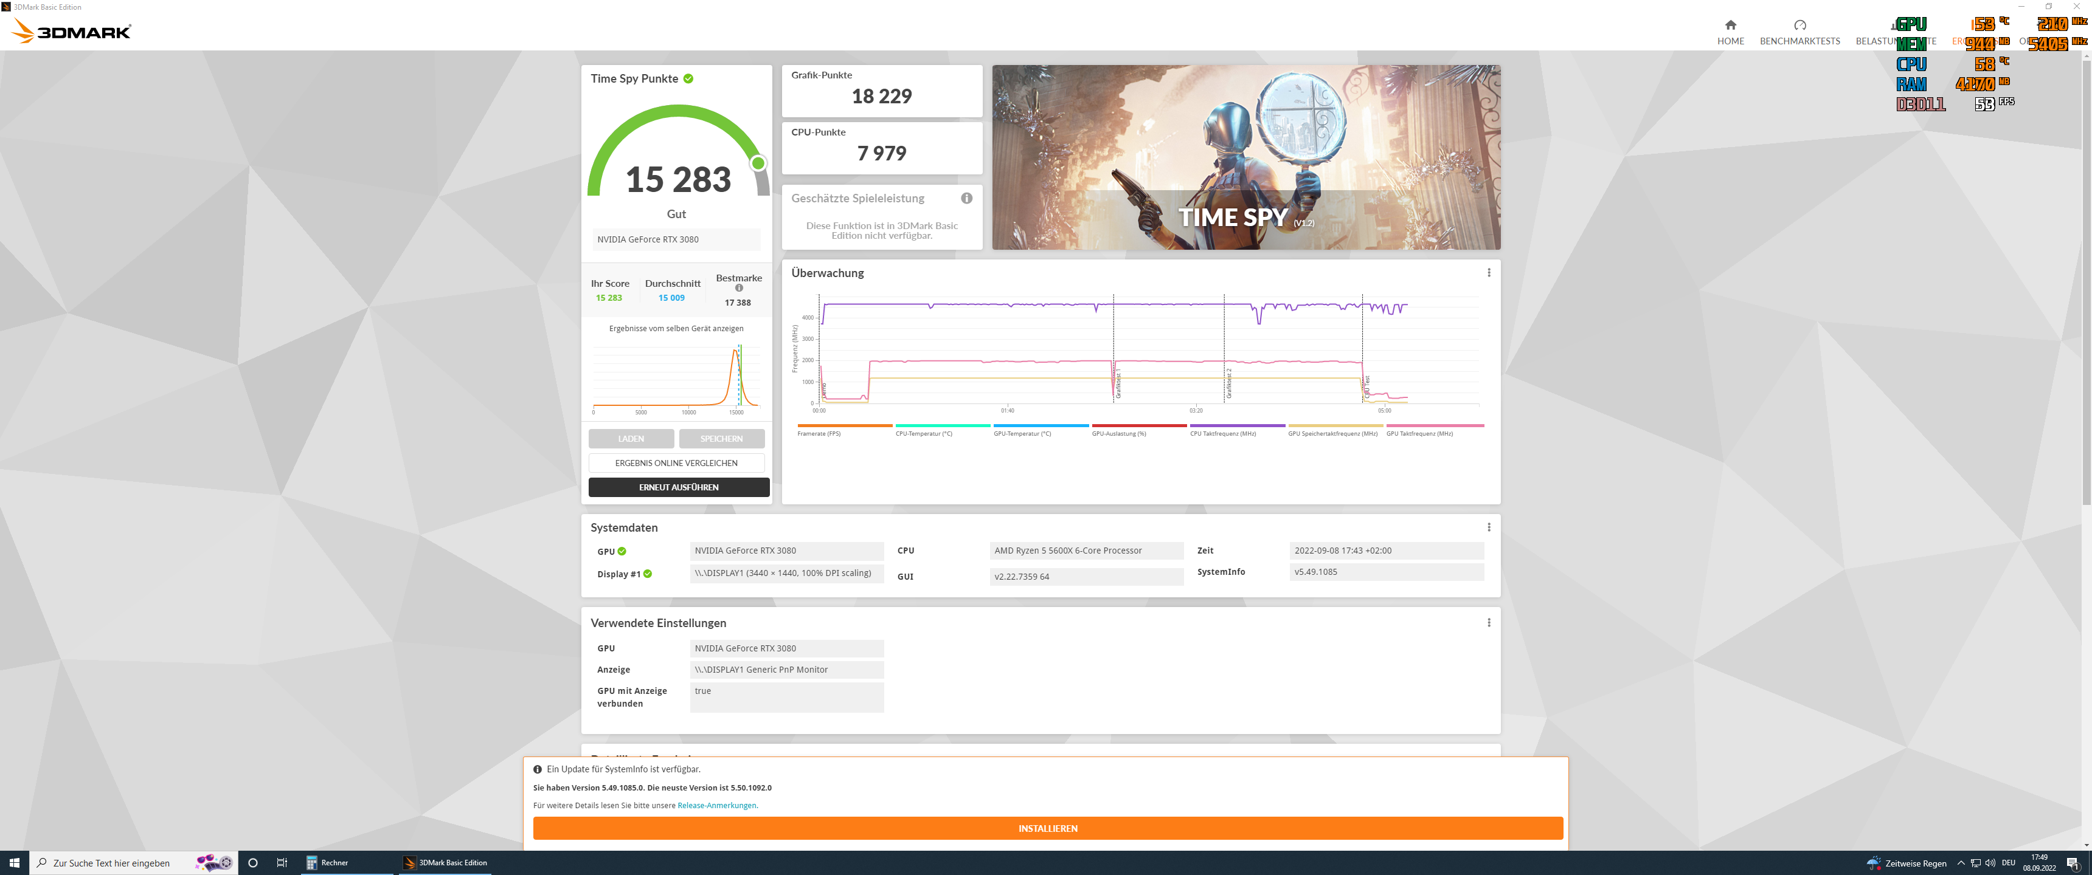2092x875 pixels.
Task: Click info icon under Bestmarke
Action: click(739, 288)
